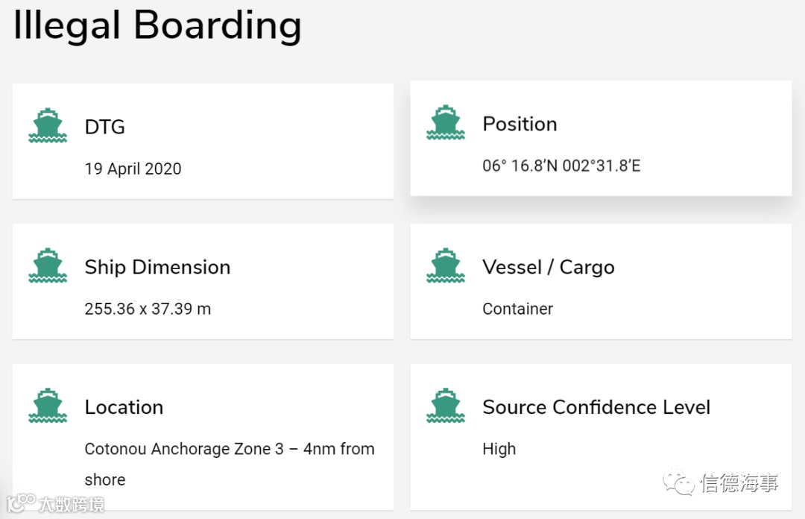
Task: Click the ship icon beside Position
Action: [446, 123]
